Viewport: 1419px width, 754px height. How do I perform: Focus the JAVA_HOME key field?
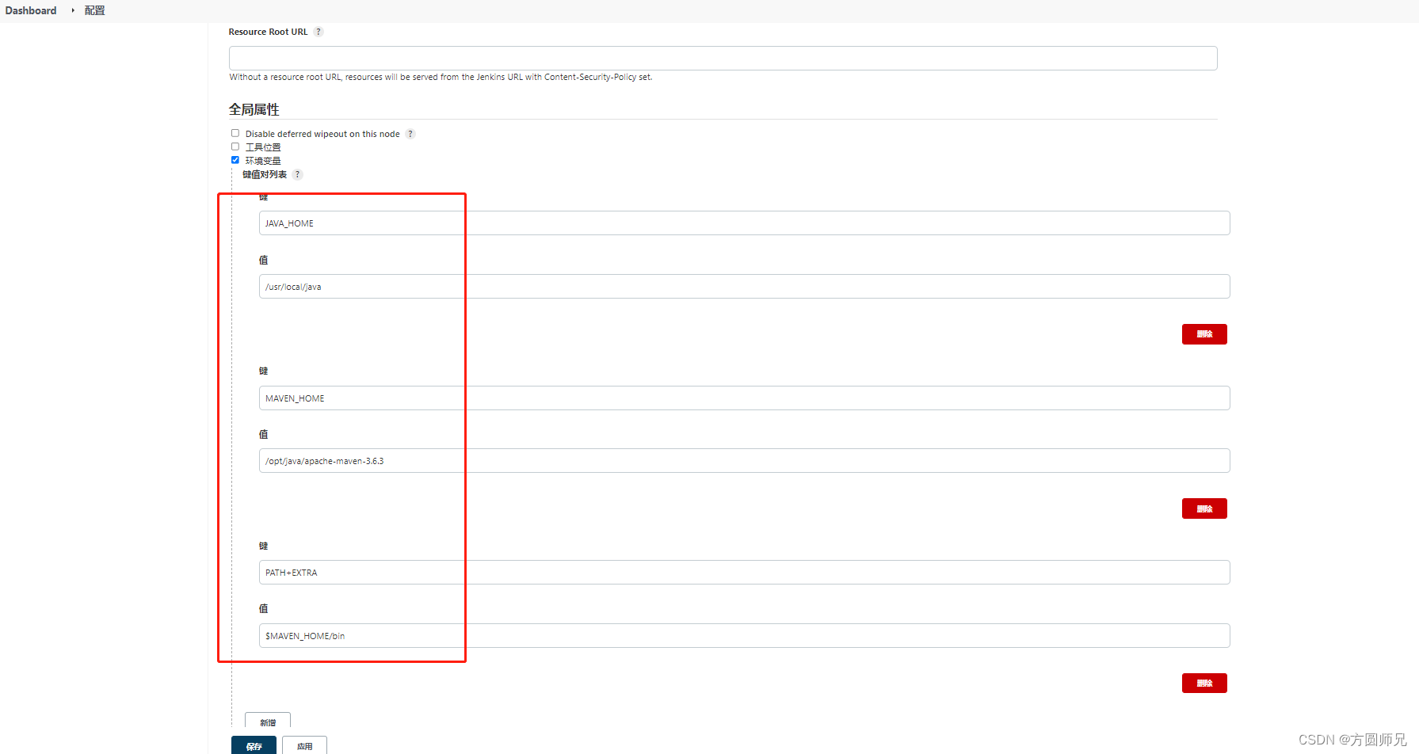click(744, 223)
